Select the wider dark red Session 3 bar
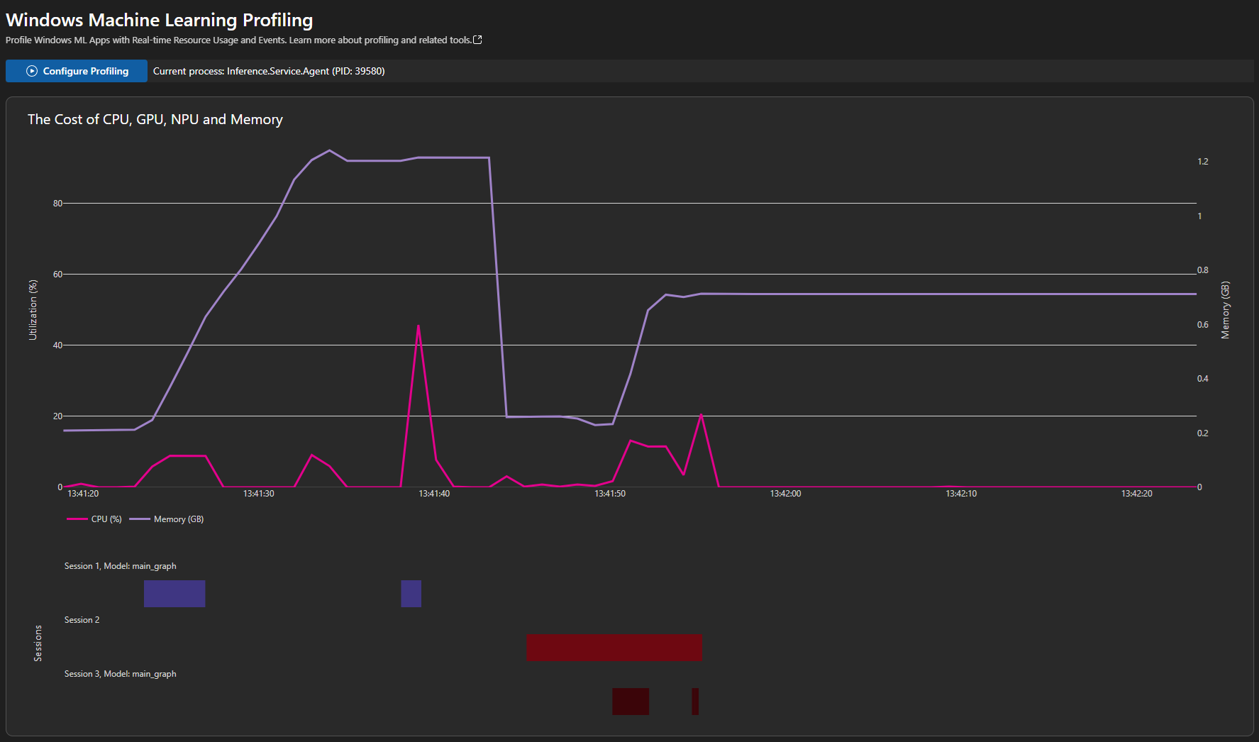The width and height of the screenshot is (1259, 742). (x=630, y=701)
